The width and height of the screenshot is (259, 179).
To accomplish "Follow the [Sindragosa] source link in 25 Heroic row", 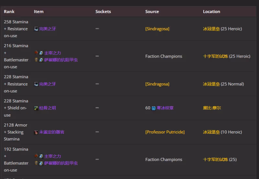I will point(157,29).
